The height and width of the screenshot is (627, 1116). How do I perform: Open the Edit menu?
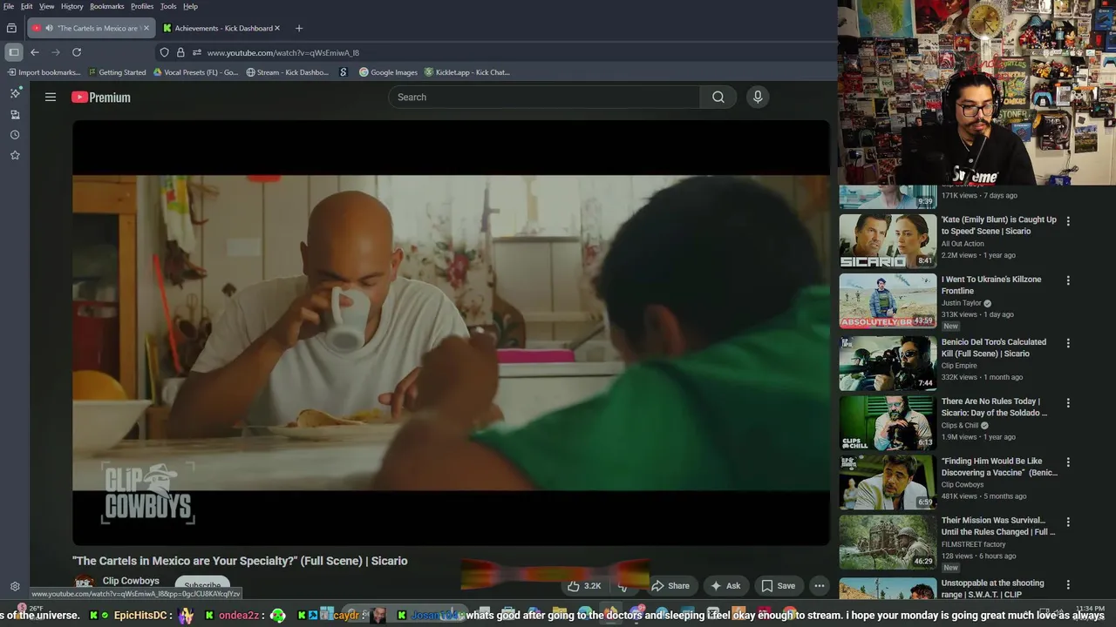tap(27, 6)
